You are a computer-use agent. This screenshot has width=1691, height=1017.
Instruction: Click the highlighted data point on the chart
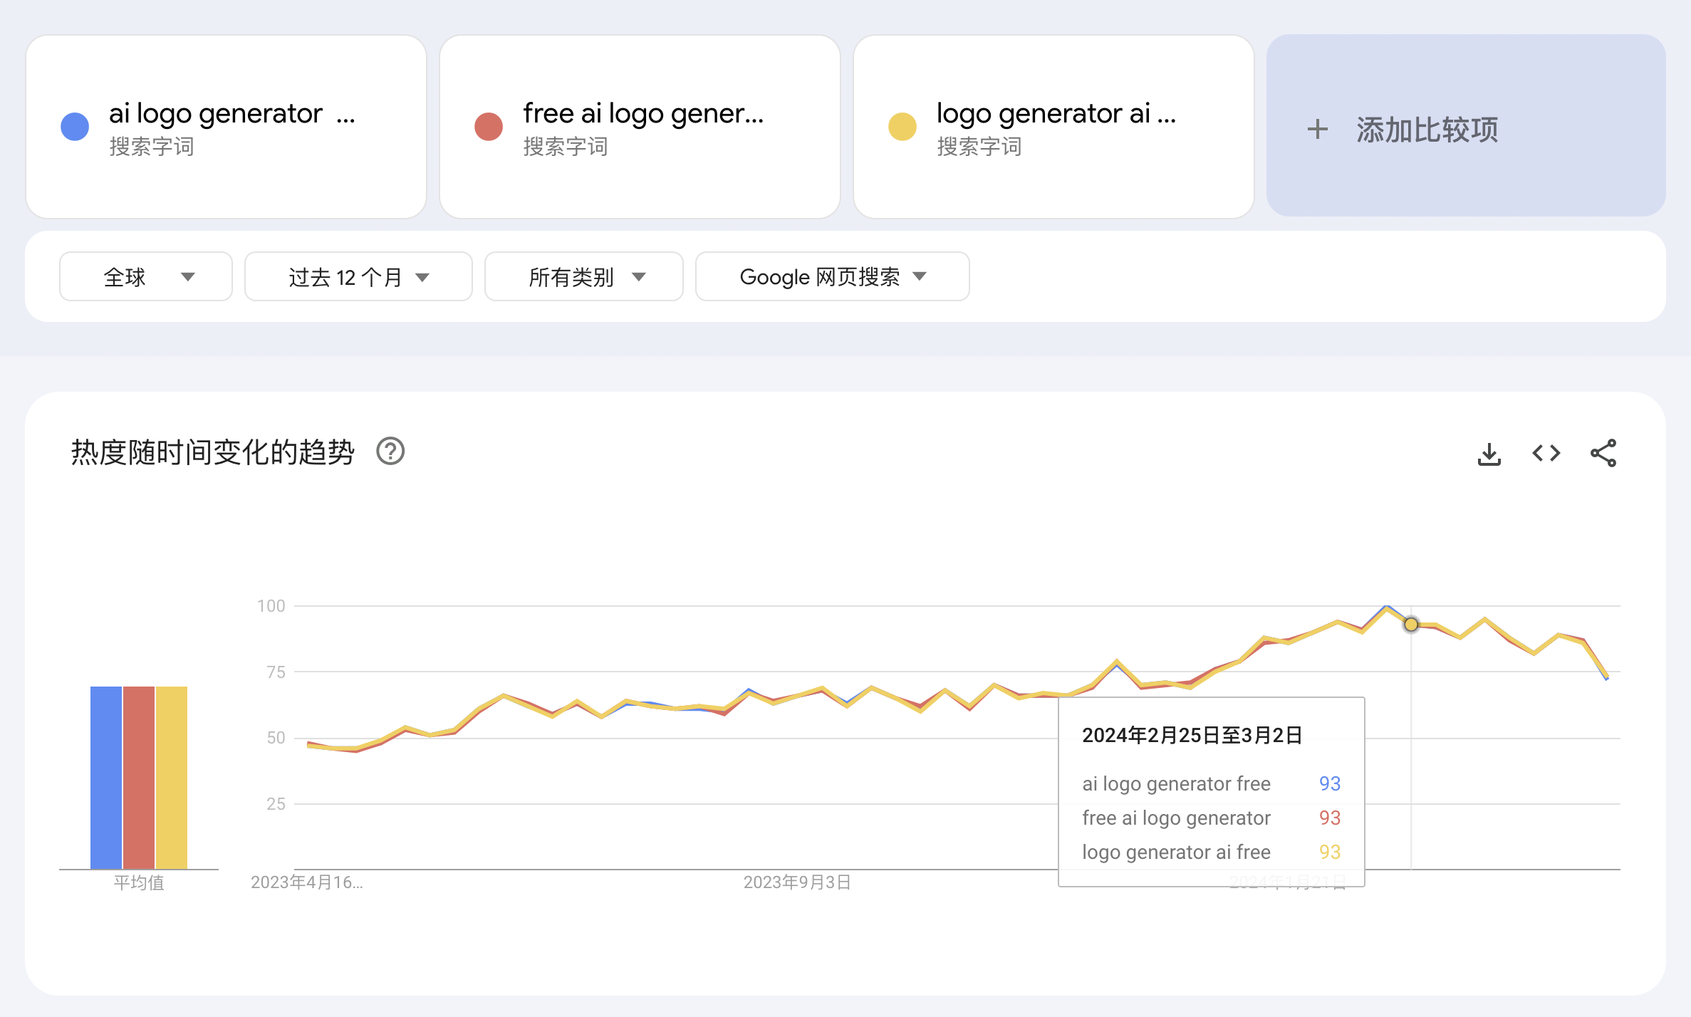coord(1411,625)
